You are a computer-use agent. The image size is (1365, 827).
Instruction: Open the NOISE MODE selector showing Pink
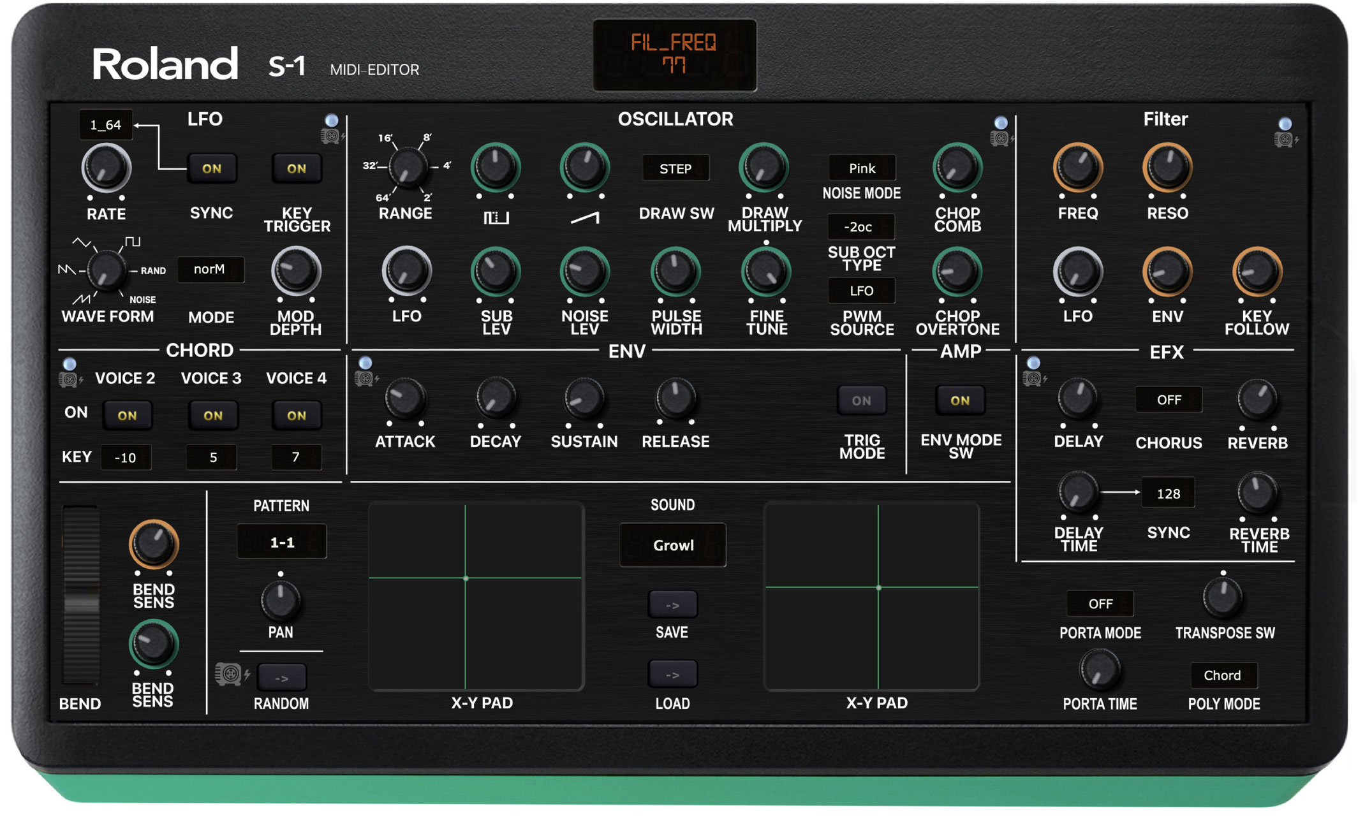[862, 168]
